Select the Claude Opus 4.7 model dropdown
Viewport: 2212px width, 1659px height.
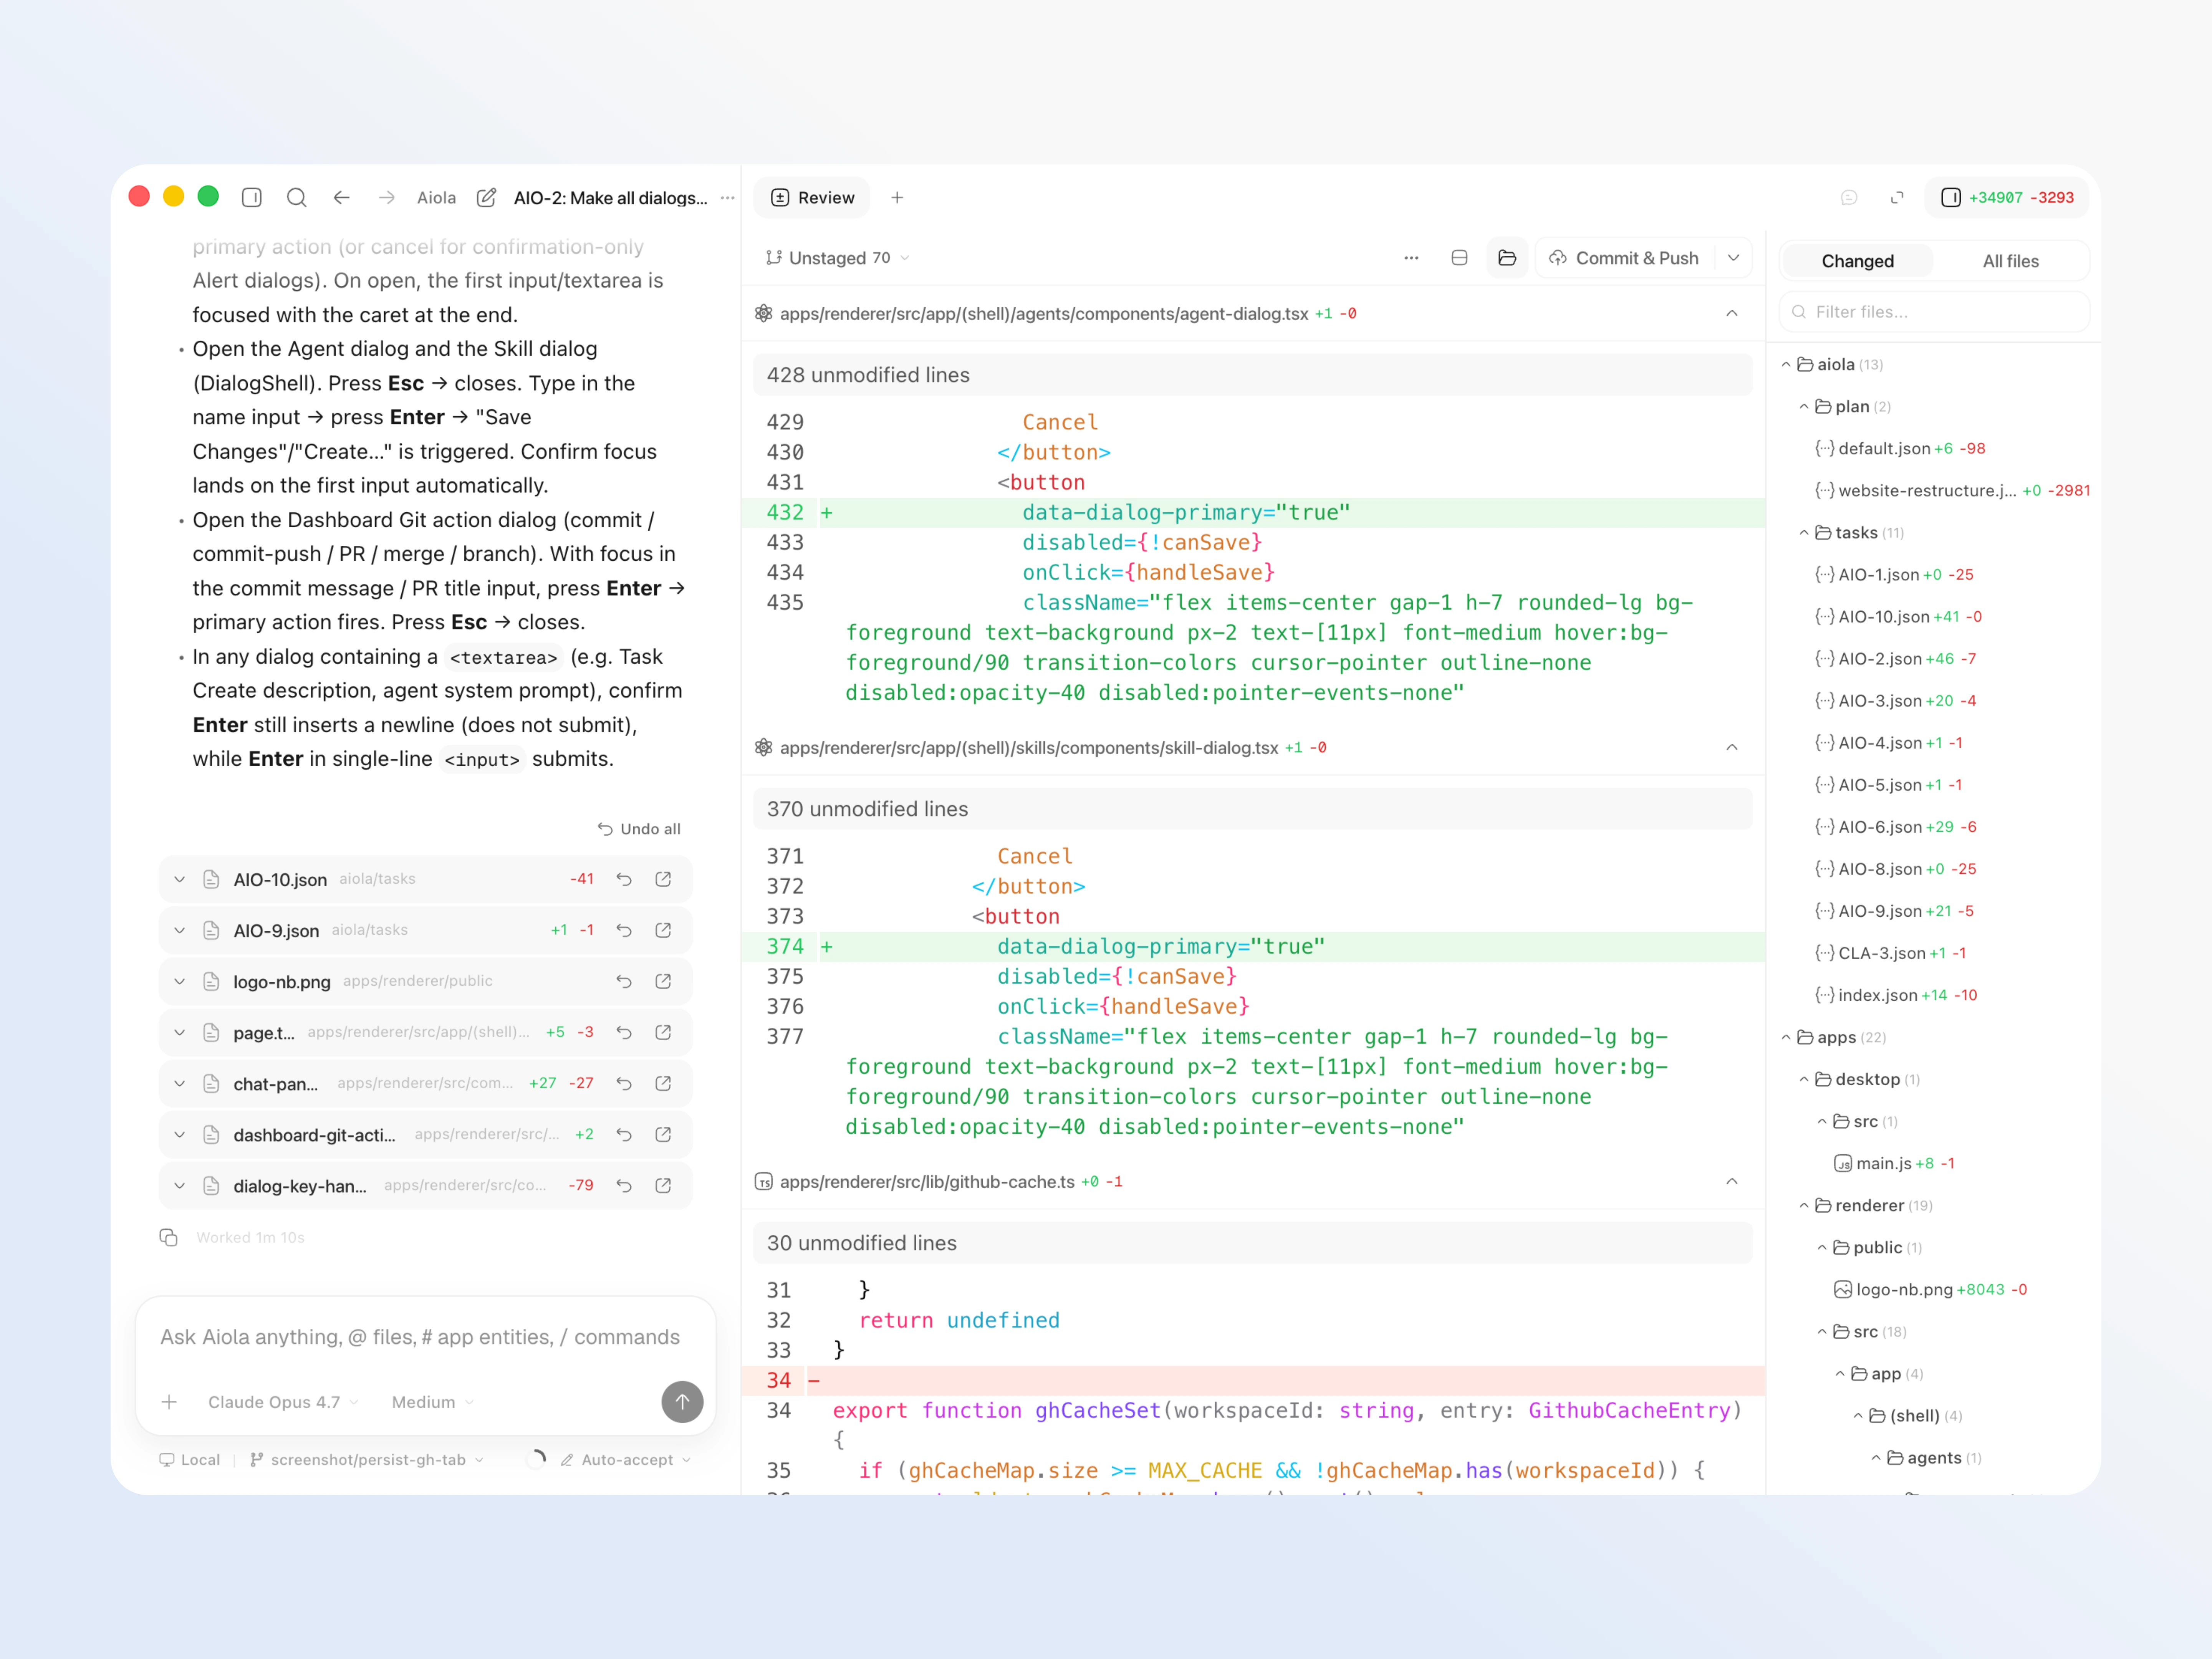pos(283,1402)
